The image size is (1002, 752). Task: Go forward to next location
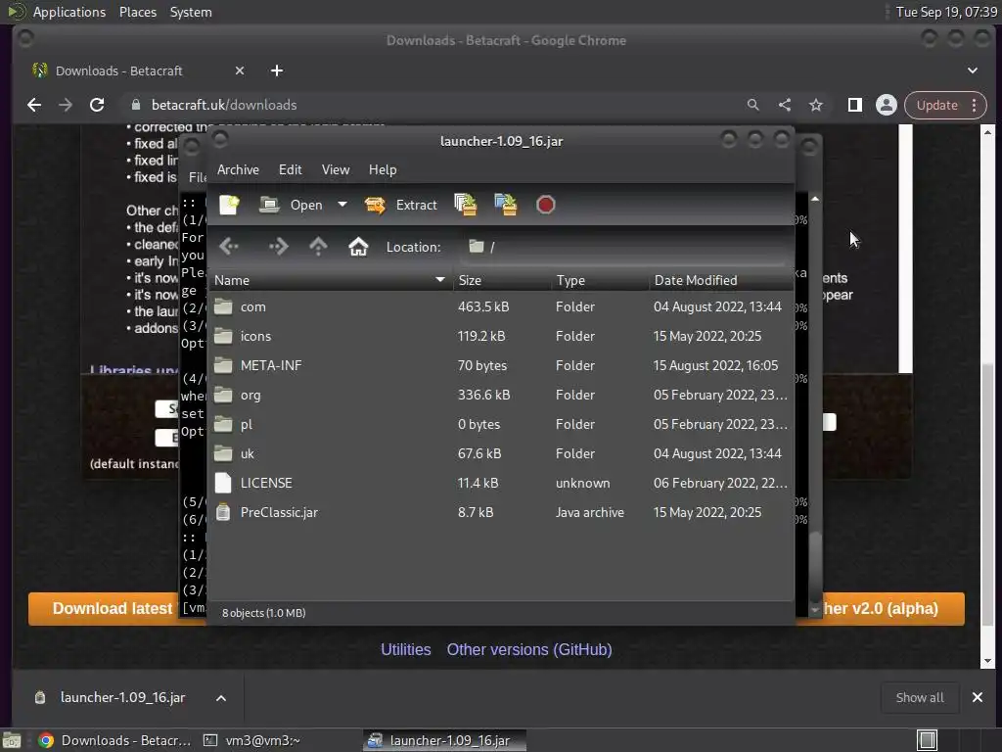click(278, 247)
